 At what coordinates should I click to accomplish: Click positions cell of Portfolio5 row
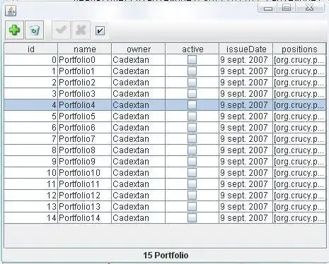click(299, 116)
